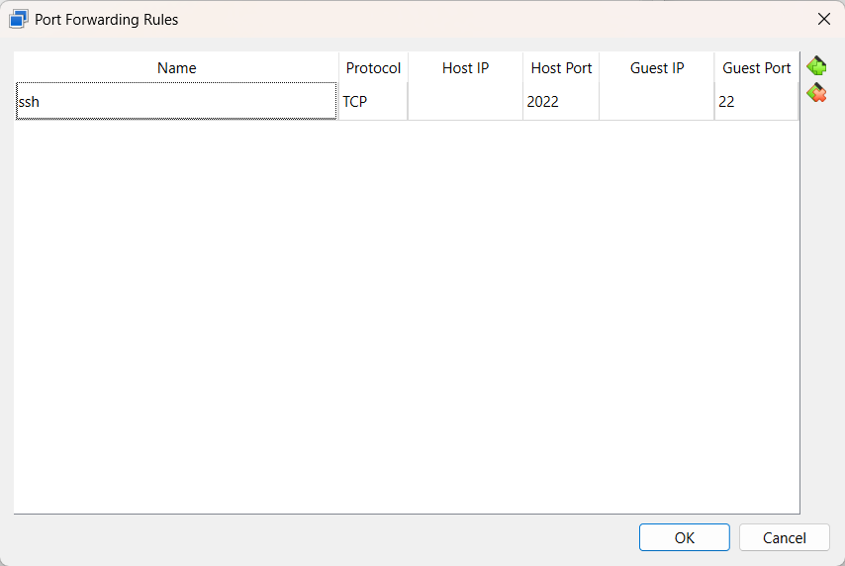Sort by the Name column header
Image resolution: width=845 pixels, height=566 pixels.
[176, 68]
